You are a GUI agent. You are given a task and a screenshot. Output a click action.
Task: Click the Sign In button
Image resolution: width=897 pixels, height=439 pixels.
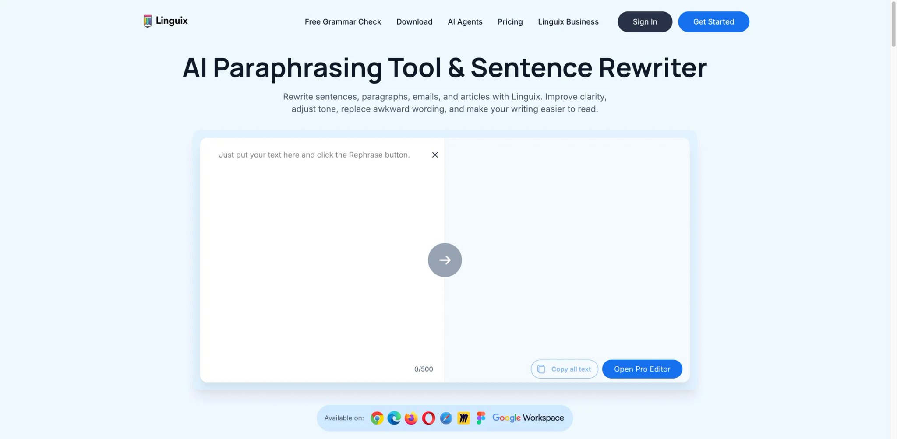[x=645, y=21]
